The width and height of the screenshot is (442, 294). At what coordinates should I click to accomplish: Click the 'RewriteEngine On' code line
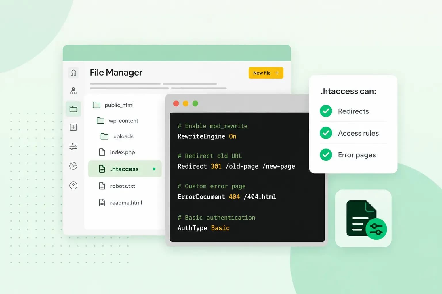(x=207, y=136)
